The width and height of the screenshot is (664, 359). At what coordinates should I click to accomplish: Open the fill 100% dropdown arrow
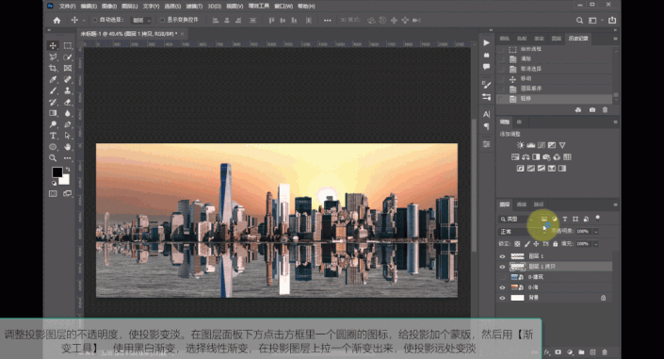tap(596, 244)
